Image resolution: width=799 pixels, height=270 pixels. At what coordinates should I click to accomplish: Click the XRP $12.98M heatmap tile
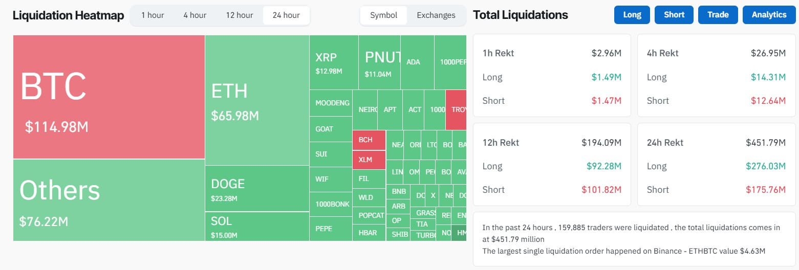tap(334, 62)
